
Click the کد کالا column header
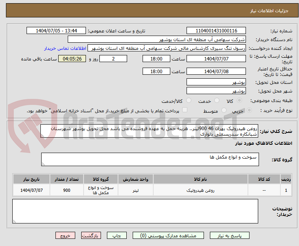coord(264,179)
